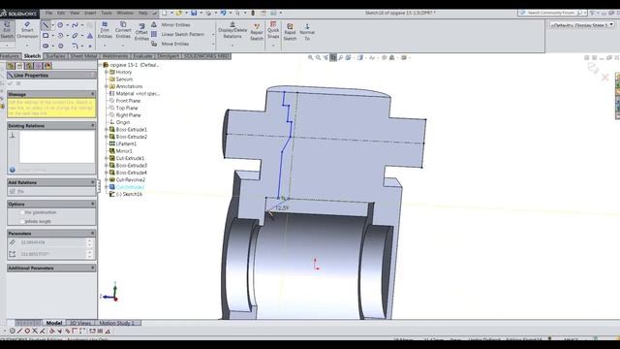Switch to the Motion Study 1 tab

coord(116,323)
